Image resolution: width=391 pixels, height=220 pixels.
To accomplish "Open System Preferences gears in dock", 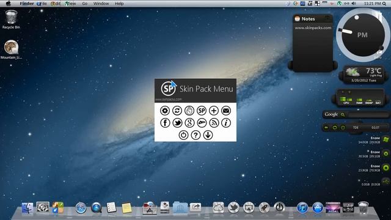I will coord(43,208).
